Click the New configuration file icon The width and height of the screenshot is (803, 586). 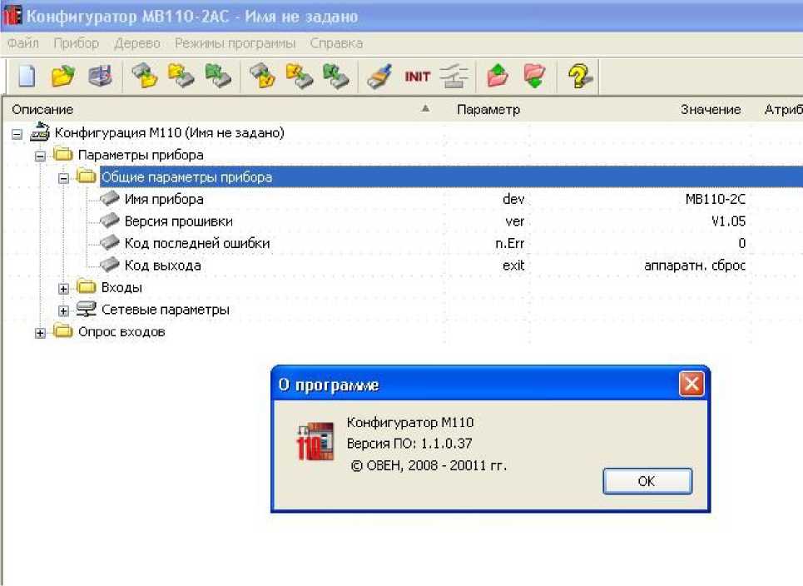[x=27, y=77]
